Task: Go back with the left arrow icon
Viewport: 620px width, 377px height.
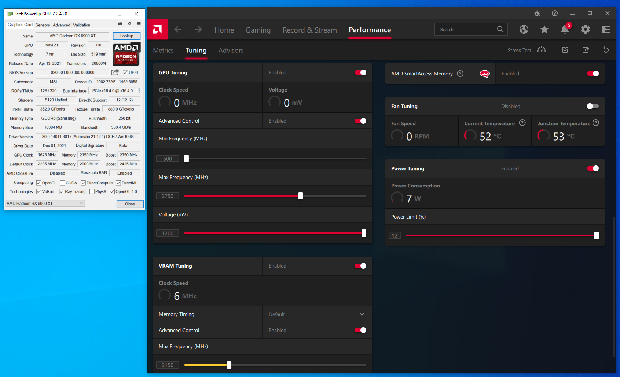Action: point(177,29)
